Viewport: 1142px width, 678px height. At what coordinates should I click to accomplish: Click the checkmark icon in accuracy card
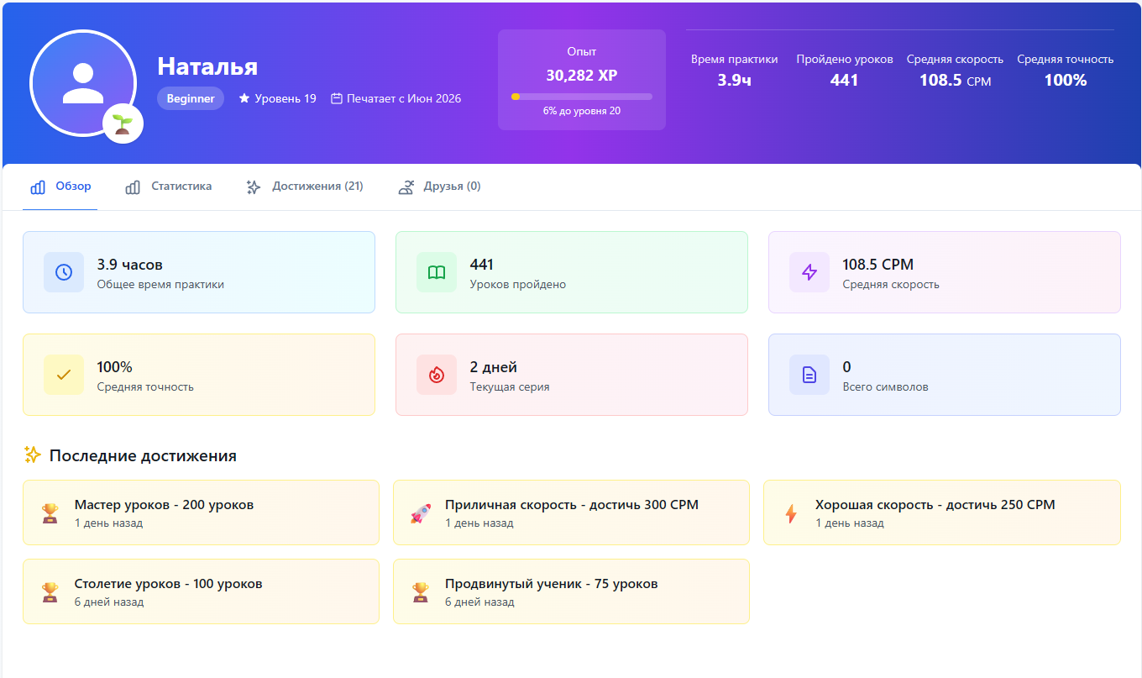(64, 375)
